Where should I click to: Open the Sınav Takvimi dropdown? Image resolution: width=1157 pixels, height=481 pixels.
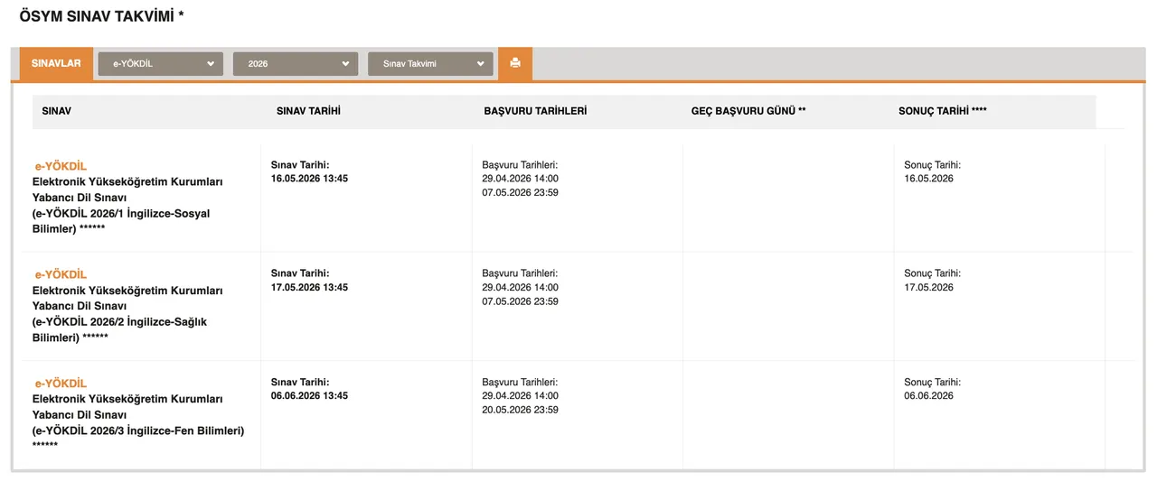click(430, 64)
